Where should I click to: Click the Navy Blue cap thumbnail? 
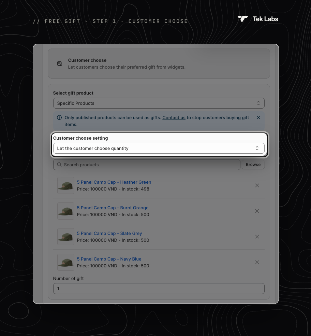point(66,262)
